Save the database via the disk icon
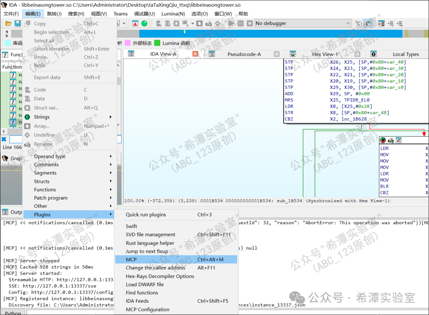Screen dimensions: 429x315 pyautogui.click(x=17, y=23)
